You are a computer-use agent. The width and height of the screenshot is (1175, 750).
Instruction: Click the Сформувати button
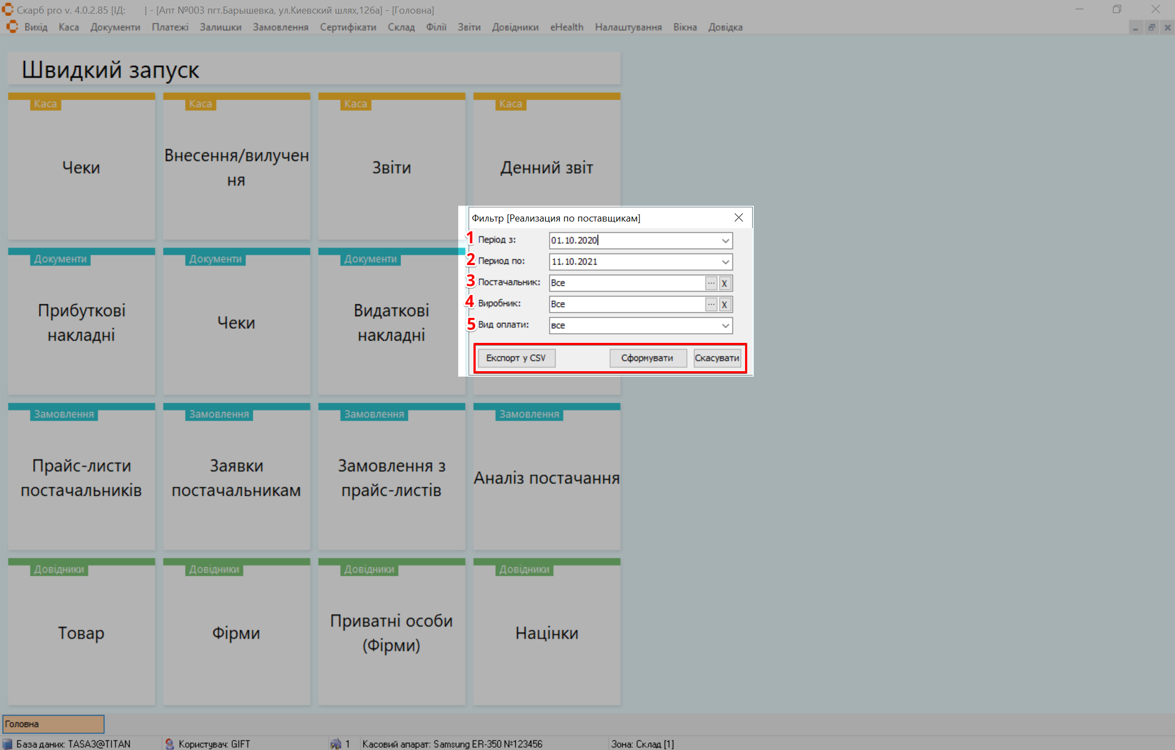point(647,358)
